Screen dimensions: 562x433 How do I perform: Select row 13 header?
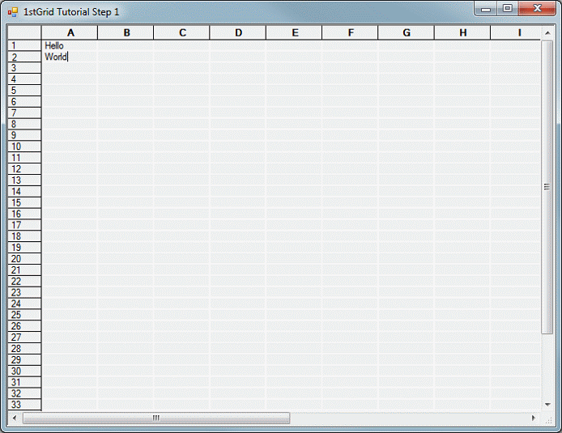[x=24, y=180]
